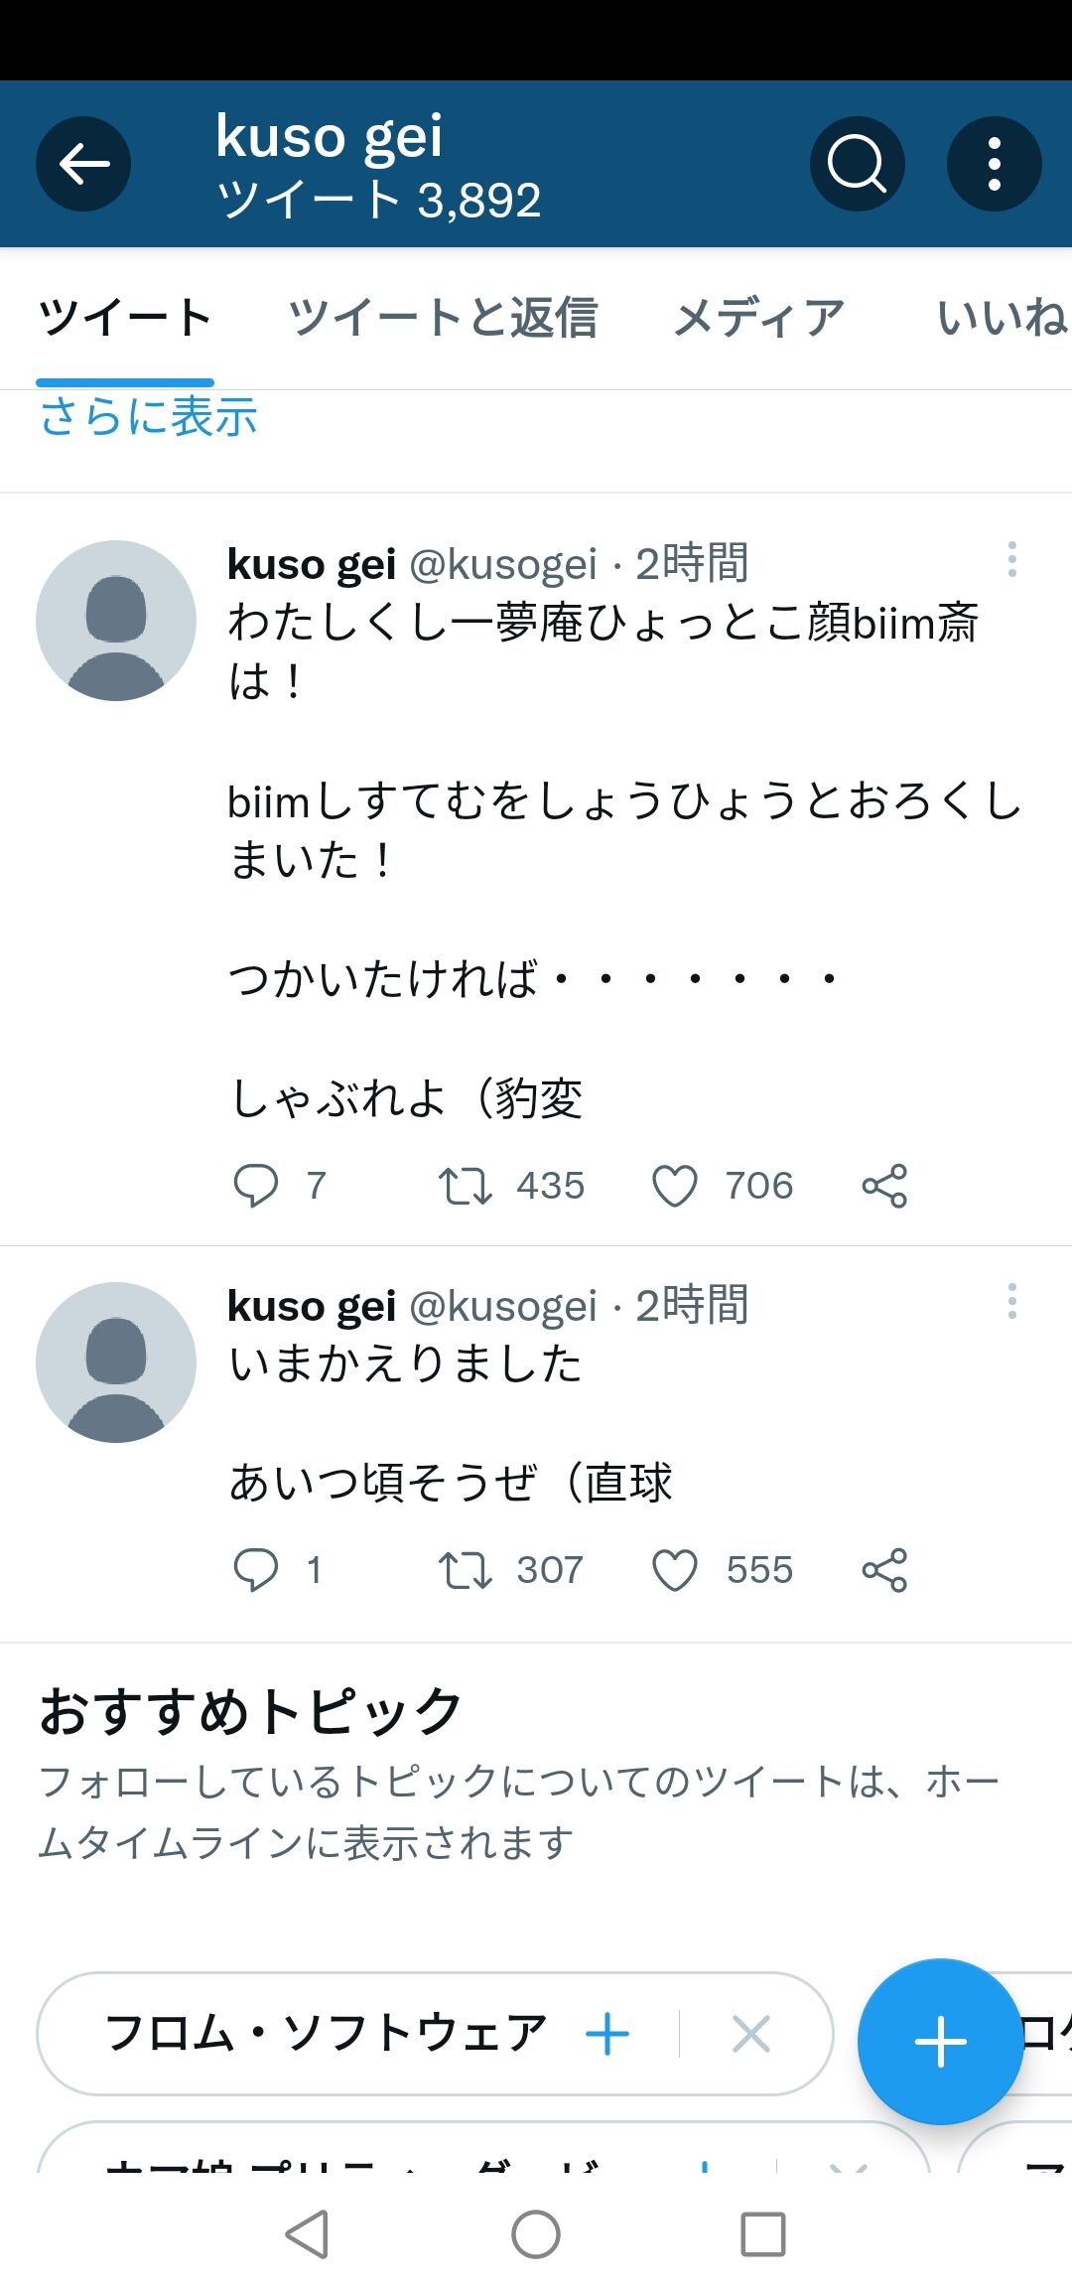
Task: Reply to the いまかえりました tweet
Action: pyautogui.click(x=256, y=1570)
